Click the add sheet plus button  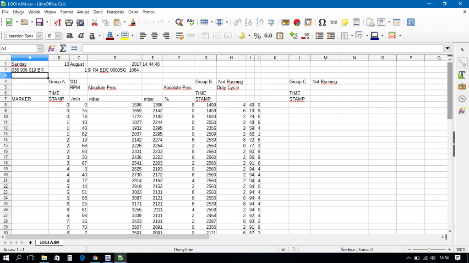point(30,243)
